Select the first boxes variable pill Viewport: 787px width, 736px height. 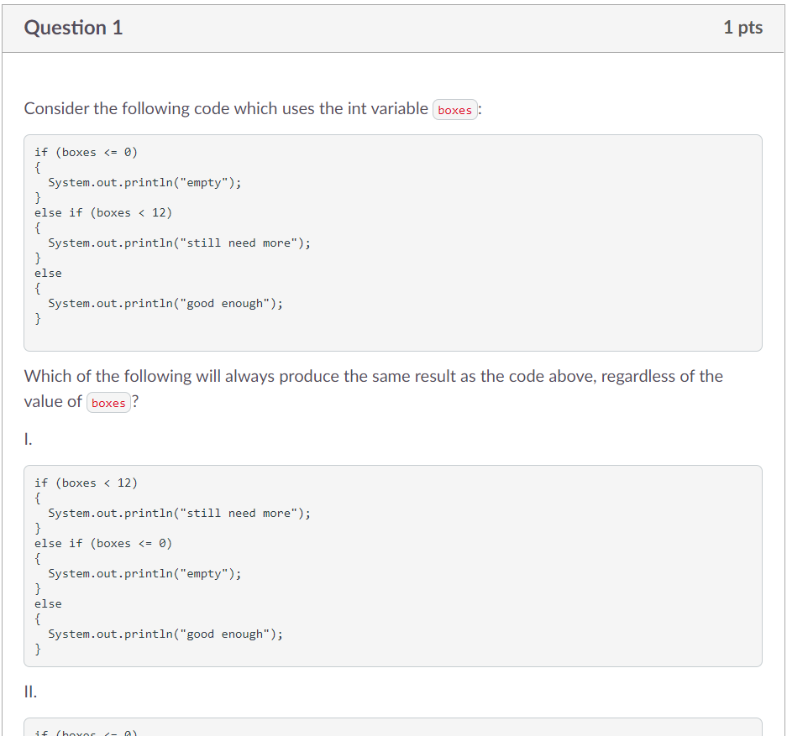pyautogui.click(x=454, y=109)
